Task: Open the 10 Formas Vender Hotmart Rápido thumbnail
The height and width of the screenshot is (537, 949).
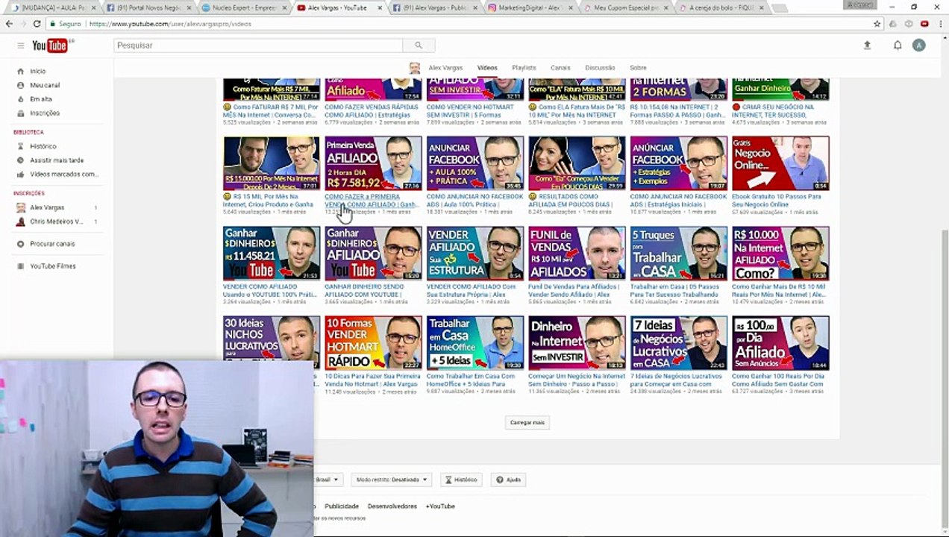Action: click(x=373, y=342)
